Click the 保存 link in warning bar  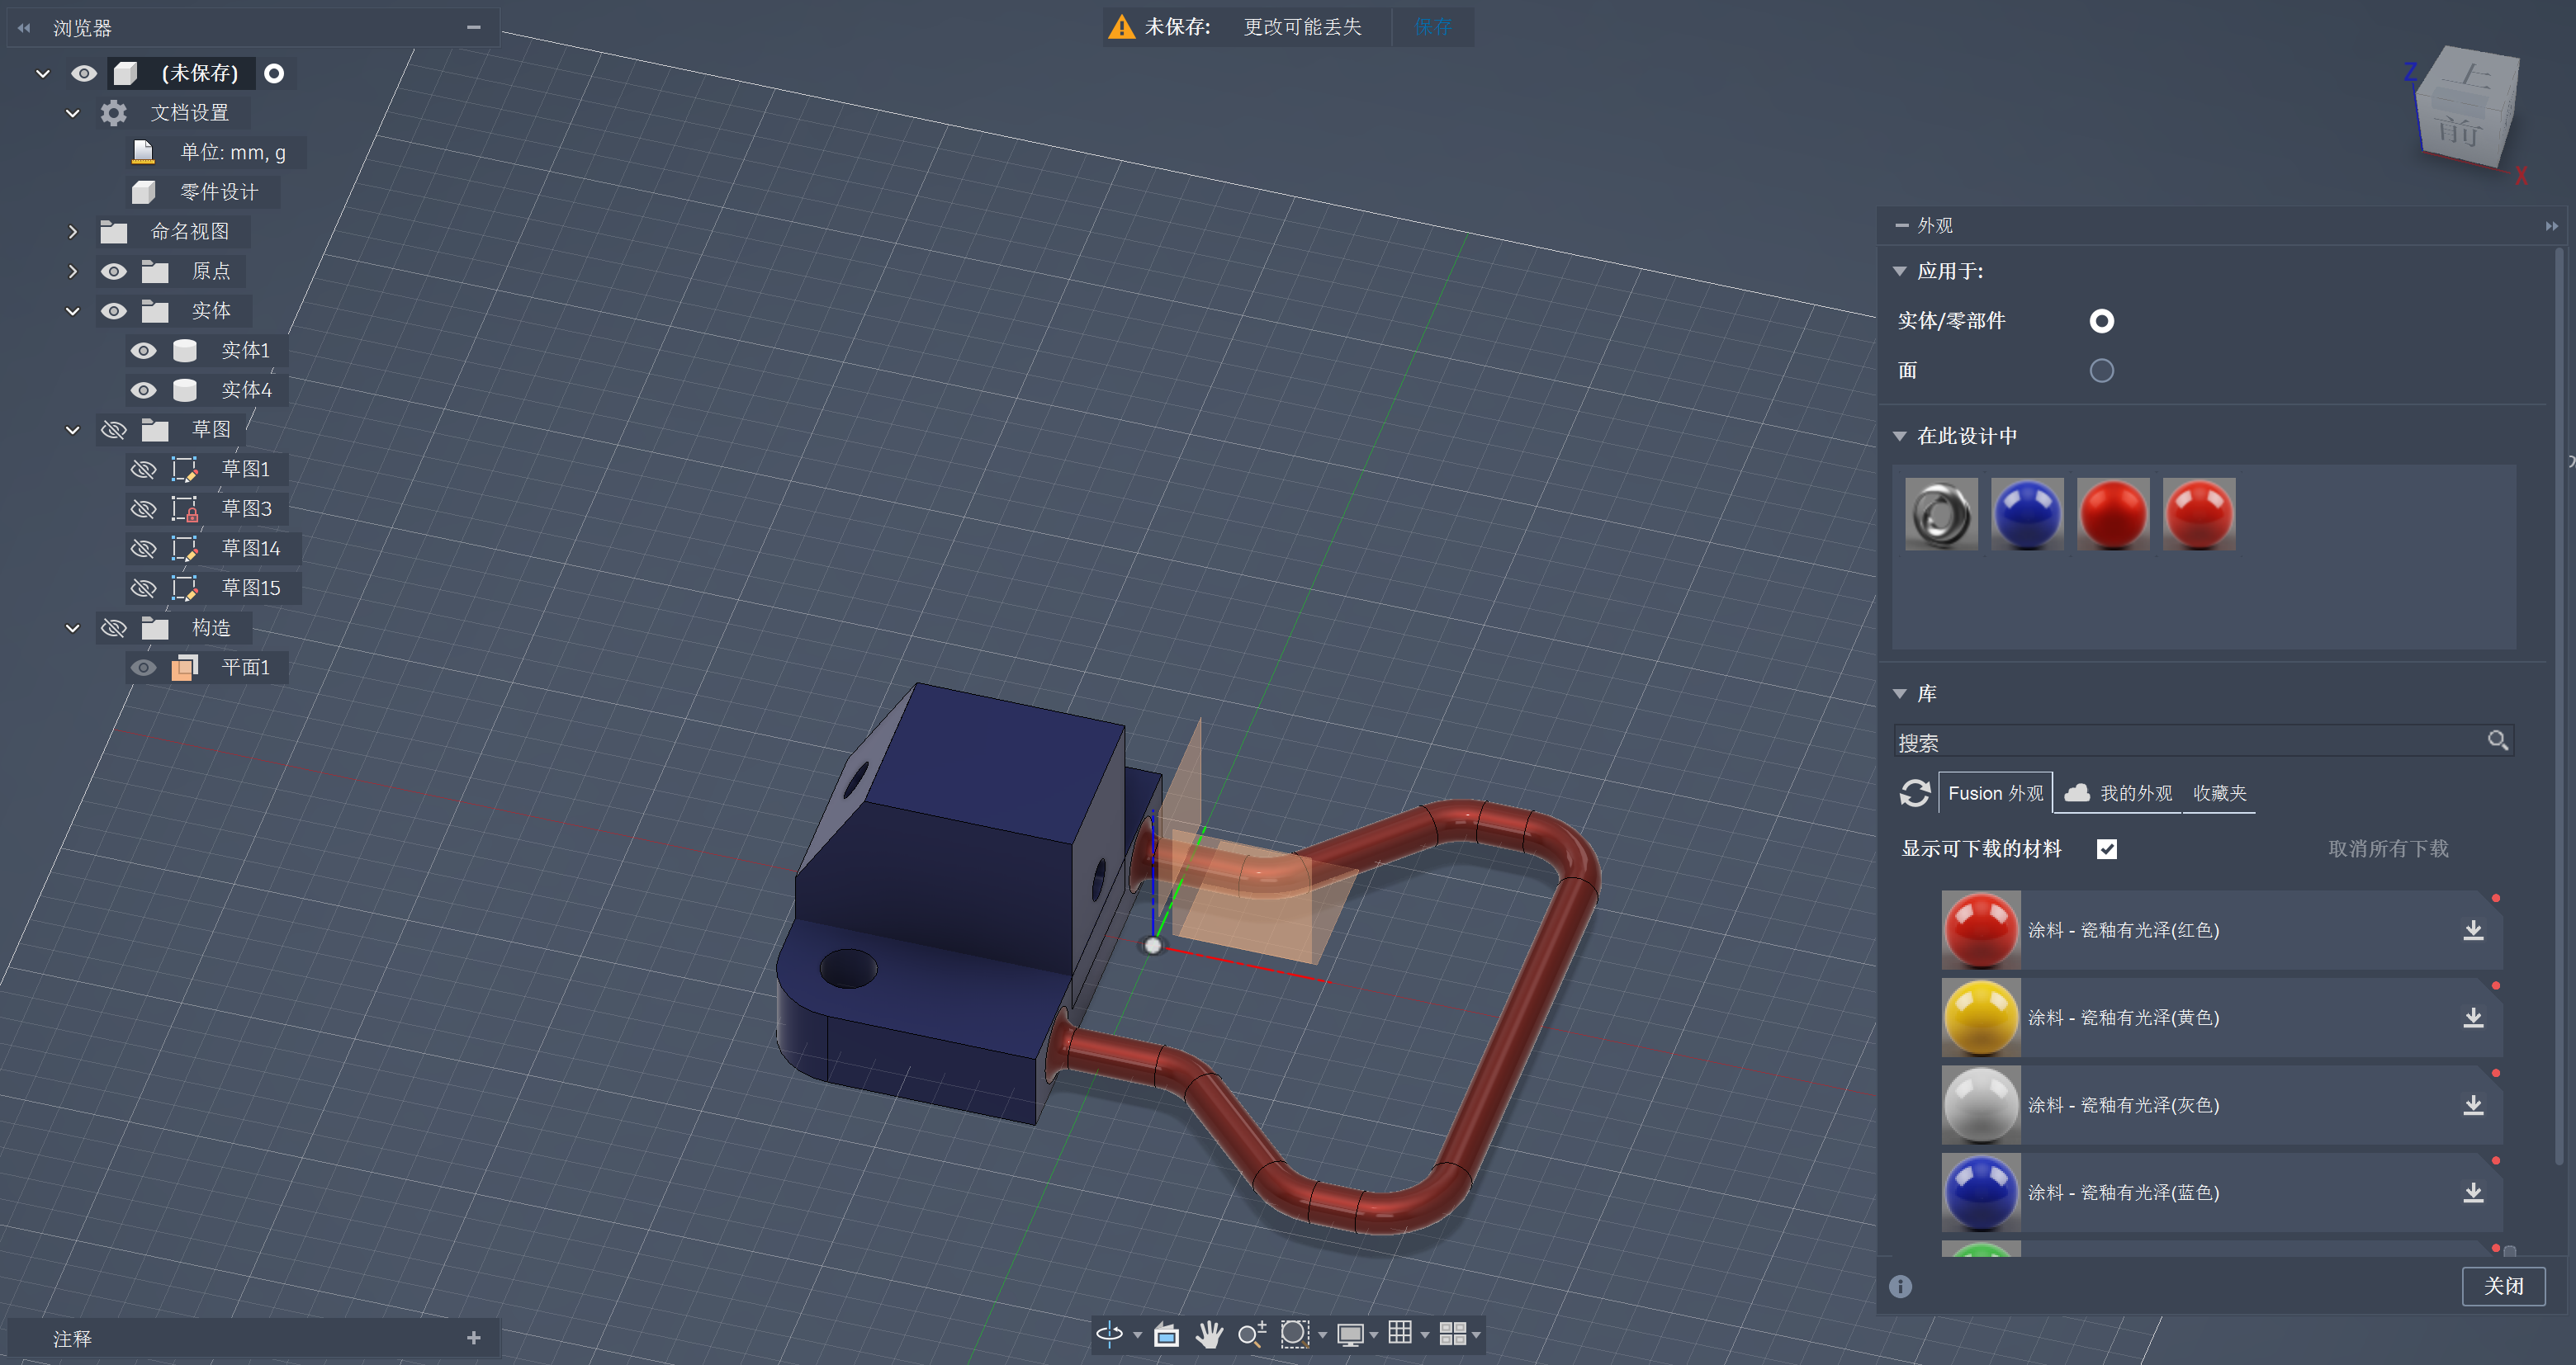(x=1432, y=27)
